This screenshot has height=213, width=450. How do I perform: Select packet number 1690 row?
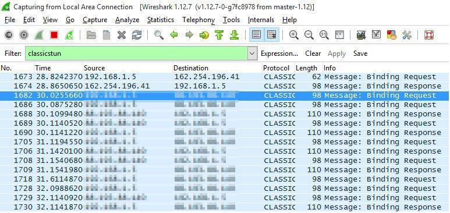[x=225, y=133]
